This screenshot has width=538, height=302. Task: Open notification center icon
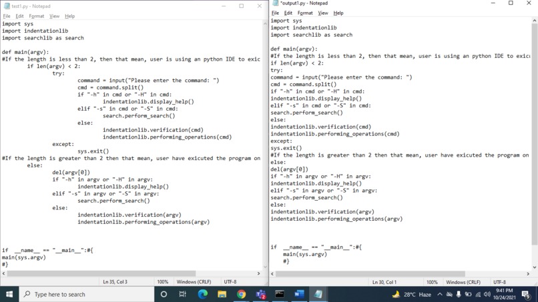[x=525, y=294]
